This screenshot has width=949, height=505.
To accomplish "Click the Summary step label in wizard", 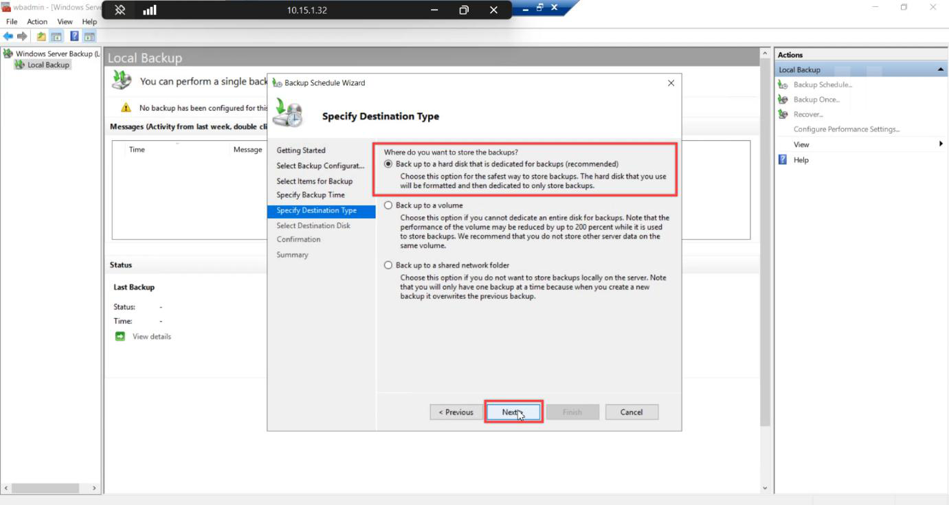I will pos(292,255).
